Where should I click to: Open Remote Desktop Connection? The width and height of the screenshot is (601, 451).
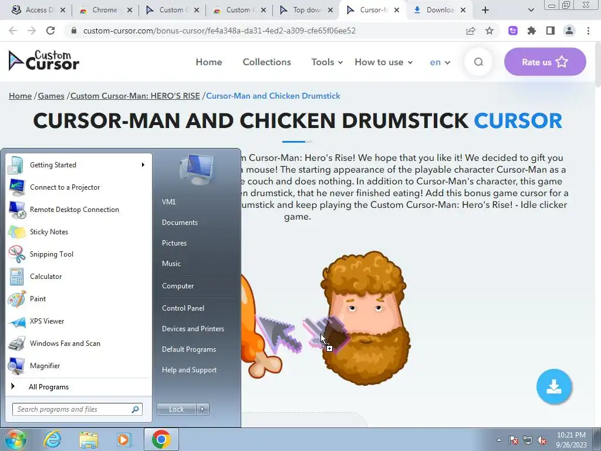tap(79, 210)
